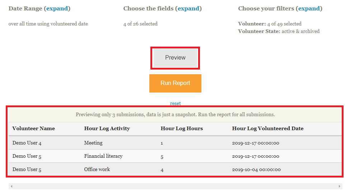This screenshot has width=350, height=194.
Task: Expand the Choose your filters section
Action: tap(309, 9)
